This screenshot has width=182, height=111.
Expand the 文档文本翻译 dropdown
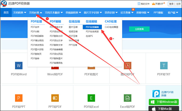point(54,12)
